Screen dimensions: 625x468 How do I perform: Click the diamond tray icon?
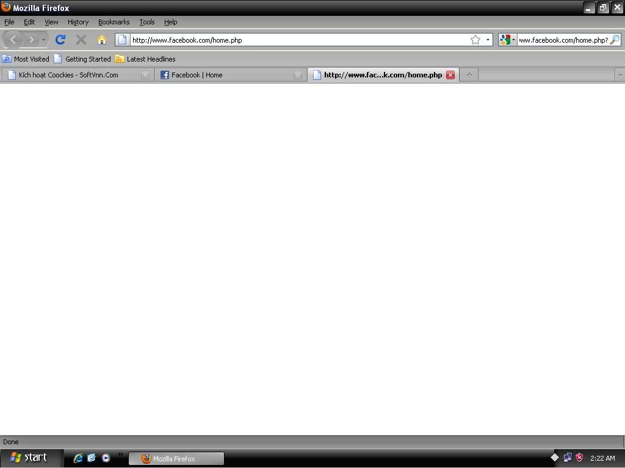555,458
